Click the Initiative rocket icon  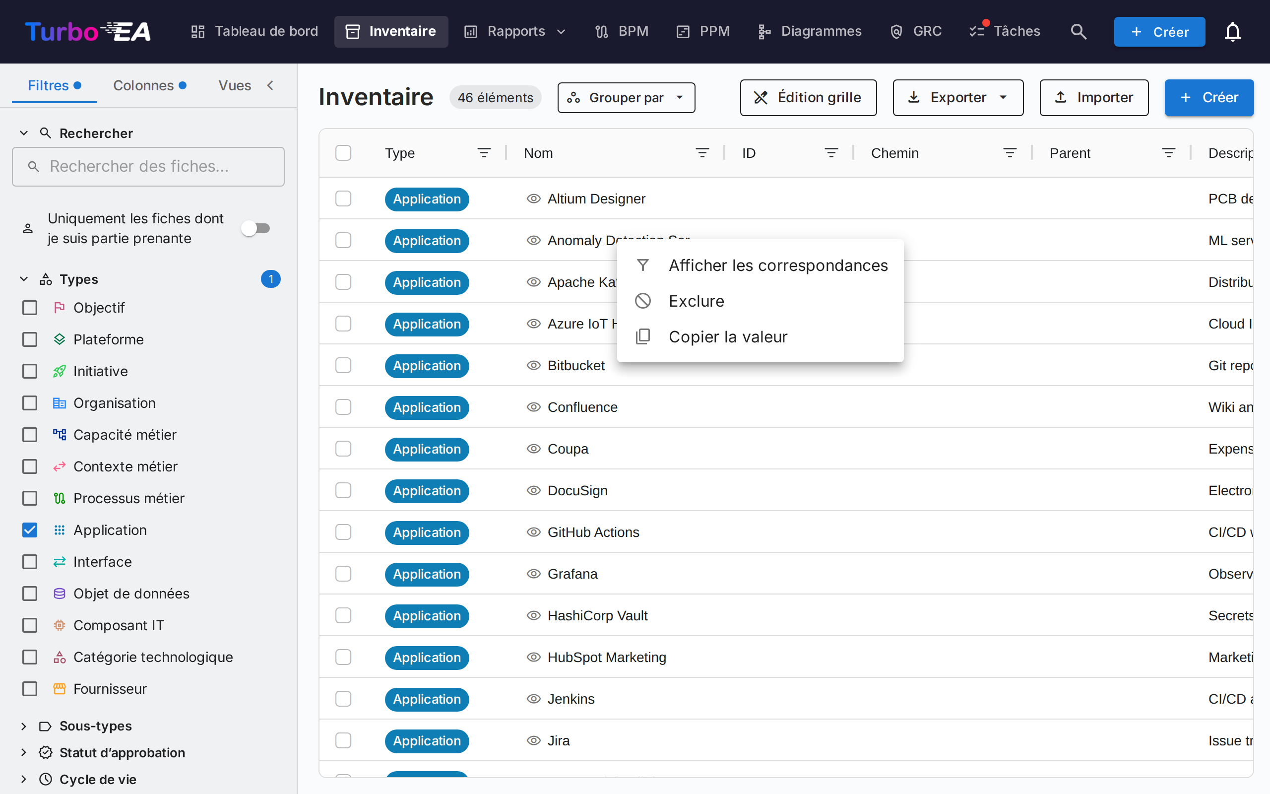coord(60,371)
